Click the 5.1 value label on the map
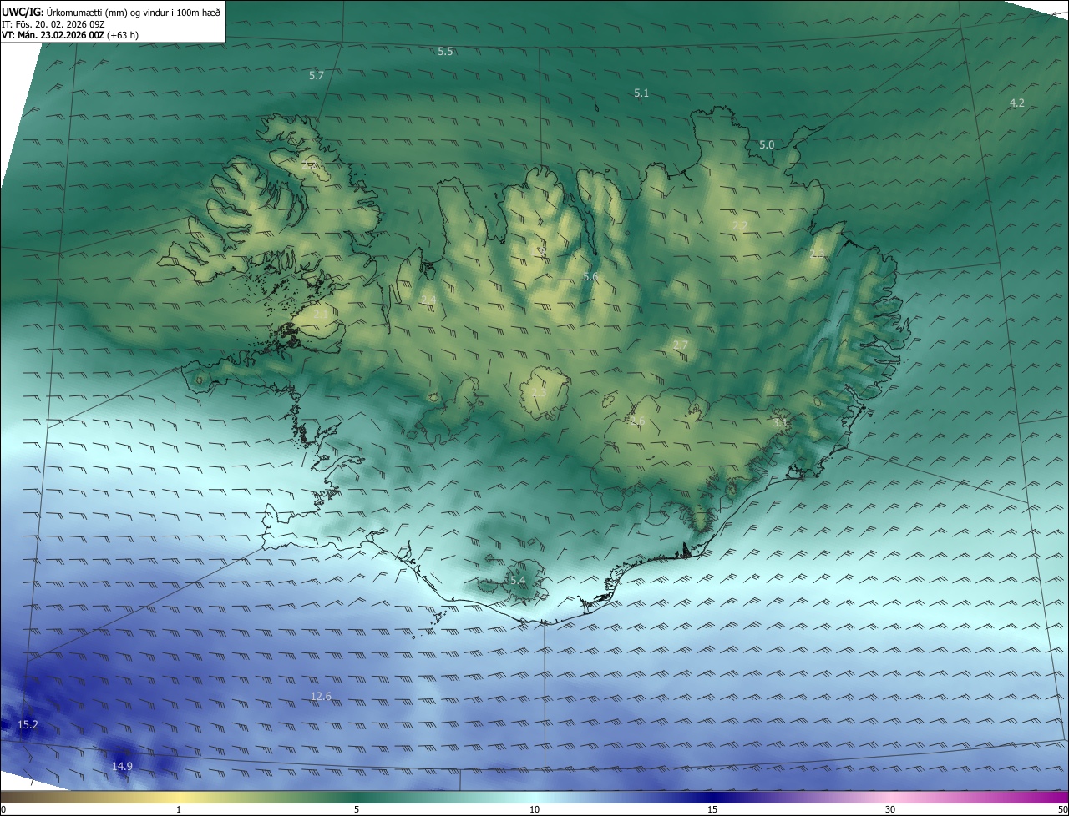 click(641, 93)
